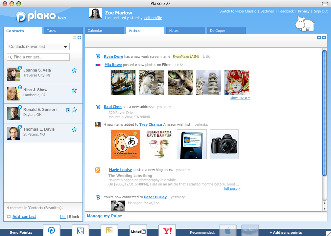Click the edit profile link

[153, 18]
